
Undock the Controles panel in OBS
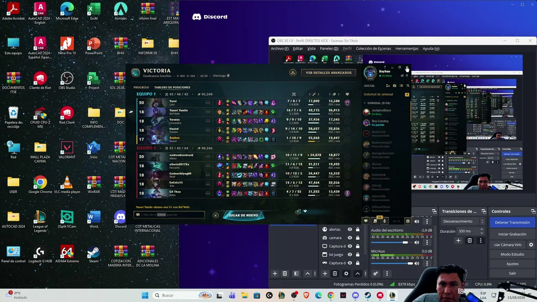(533, 211)
